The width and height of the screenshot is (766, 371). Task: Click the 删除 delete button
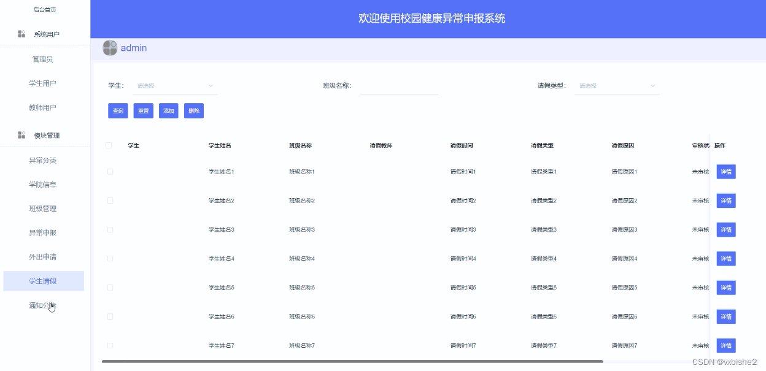click(194, 111)
